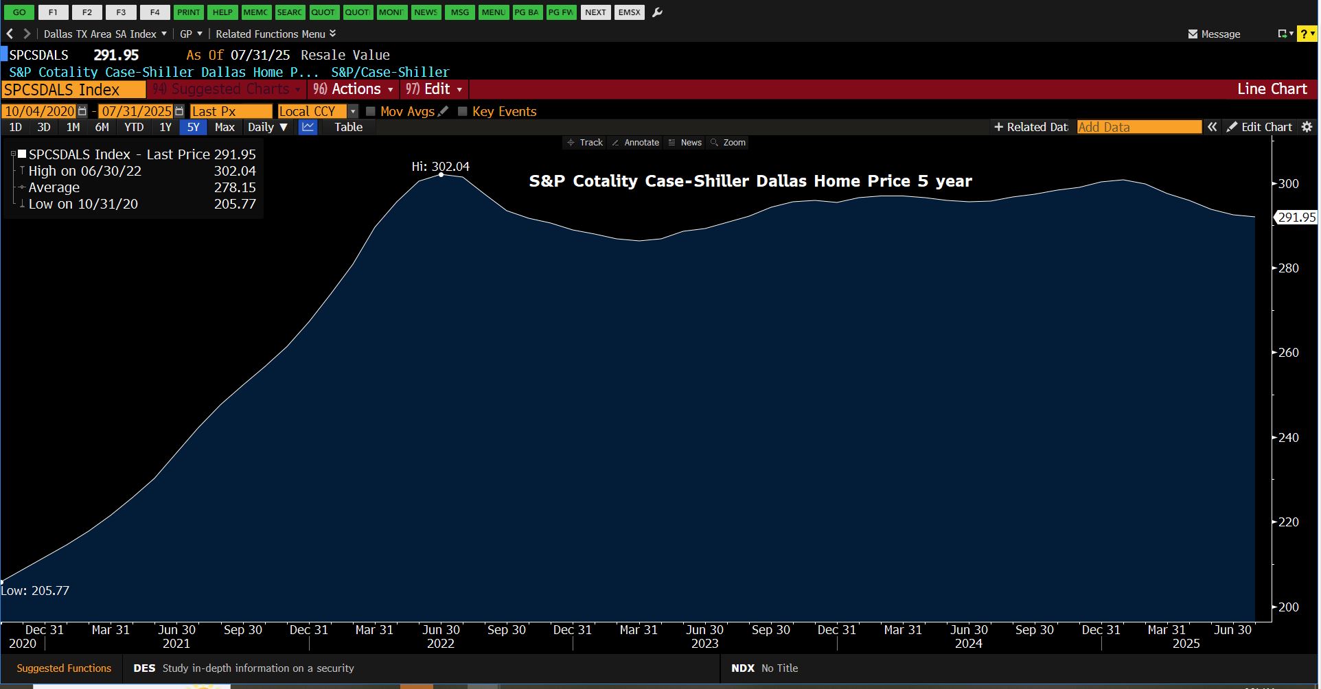
Task: Open the Local CCY currency dropdown
Action: [x=353, y=111]
